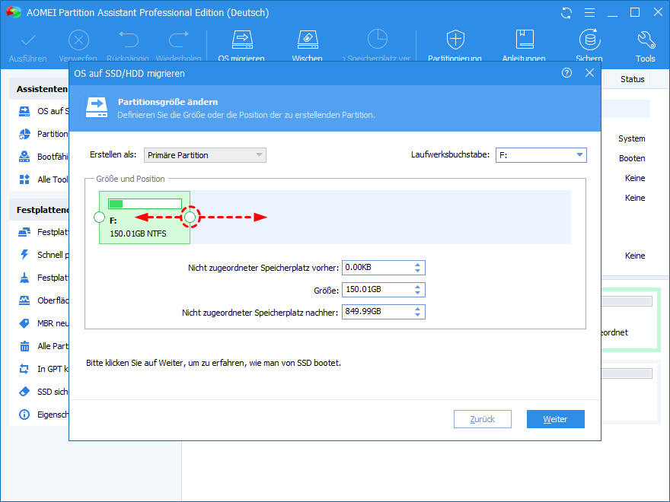The image size is (670, 502).
Task: Click the Alle Tools grid icon
Action: 24,180
